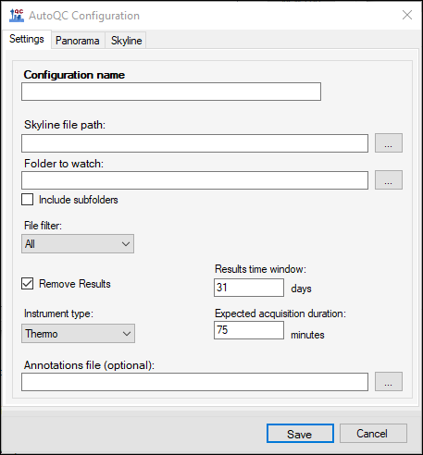
Task: Open the Skyline tab
Action: (126, 41)
